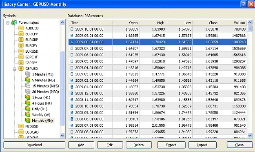Click the 30 Minutes (M30) database icon

click(28, 92)
